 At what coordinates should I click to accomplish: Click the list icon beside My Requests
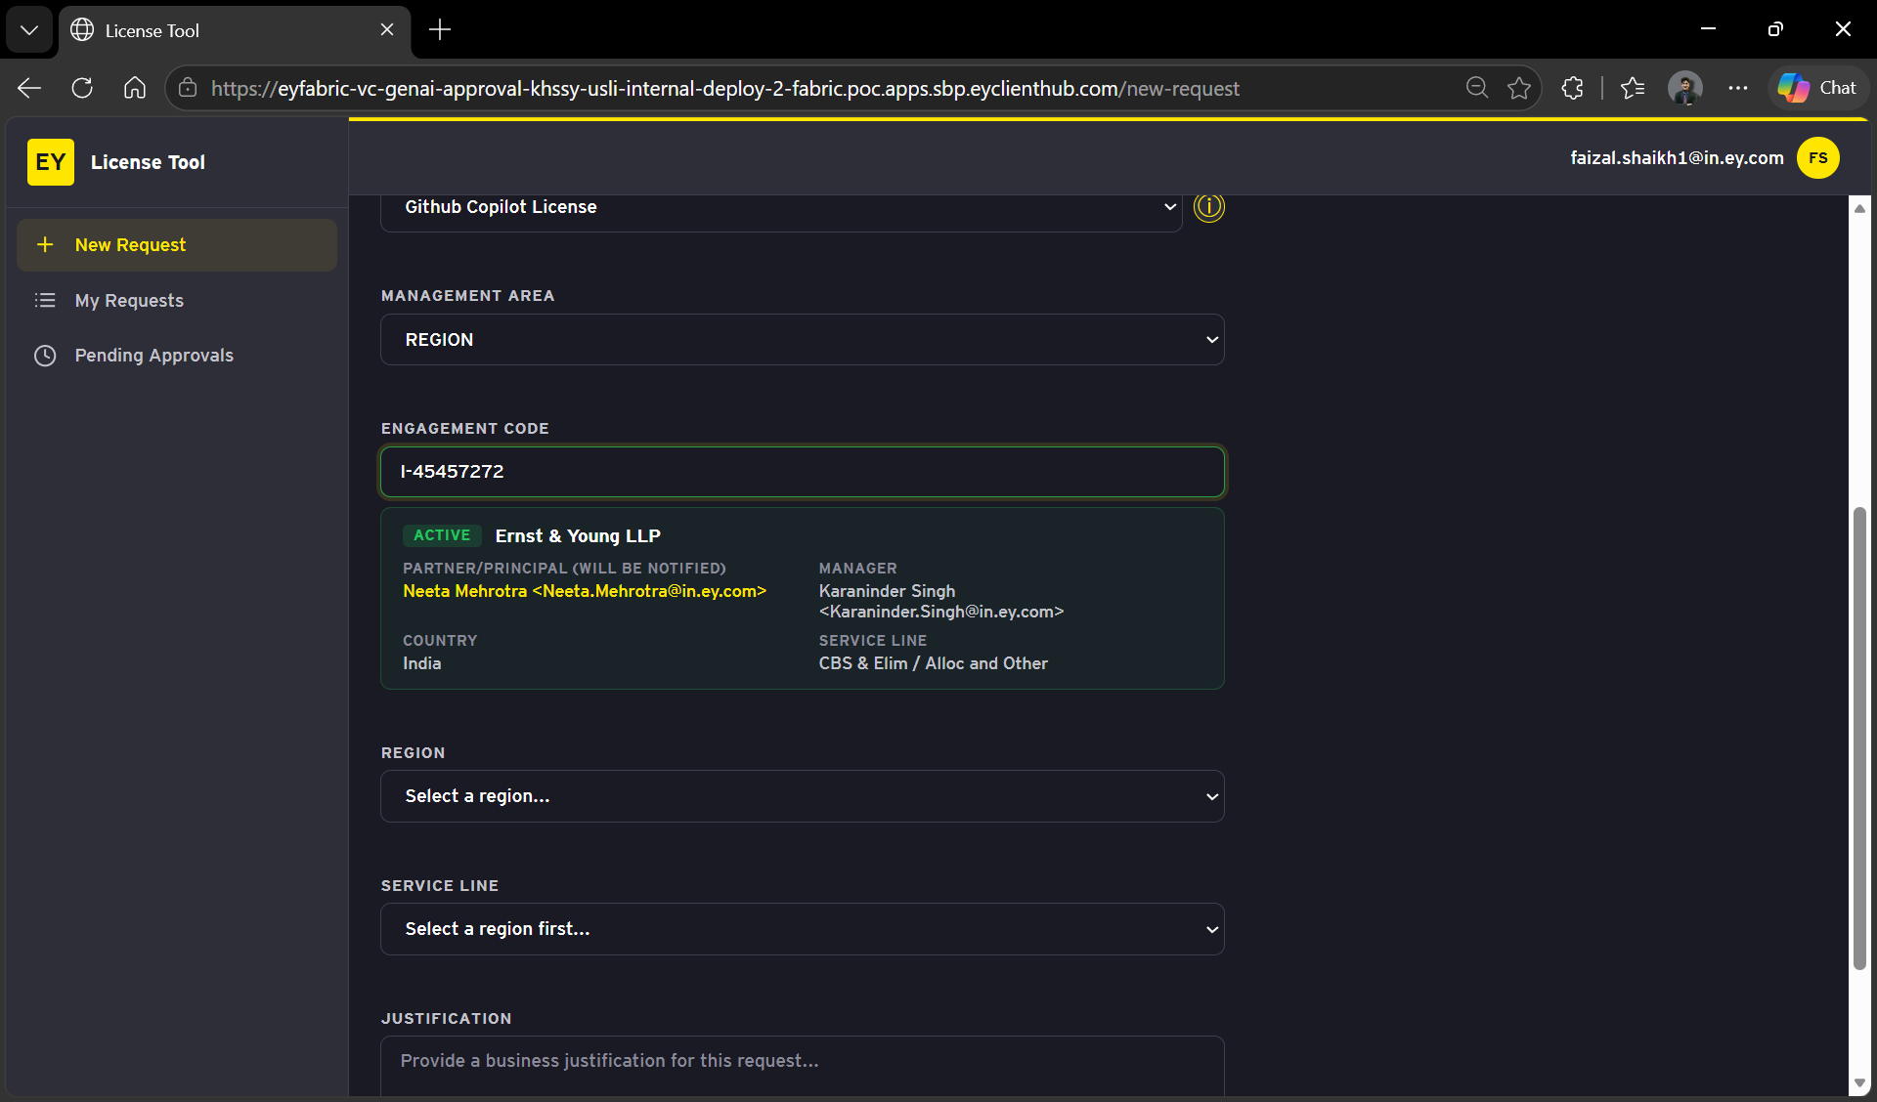(45, 301)
